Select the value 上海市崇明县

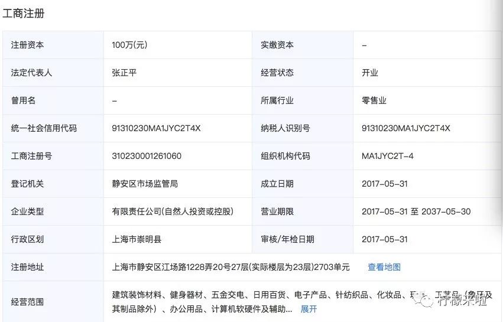137,239
